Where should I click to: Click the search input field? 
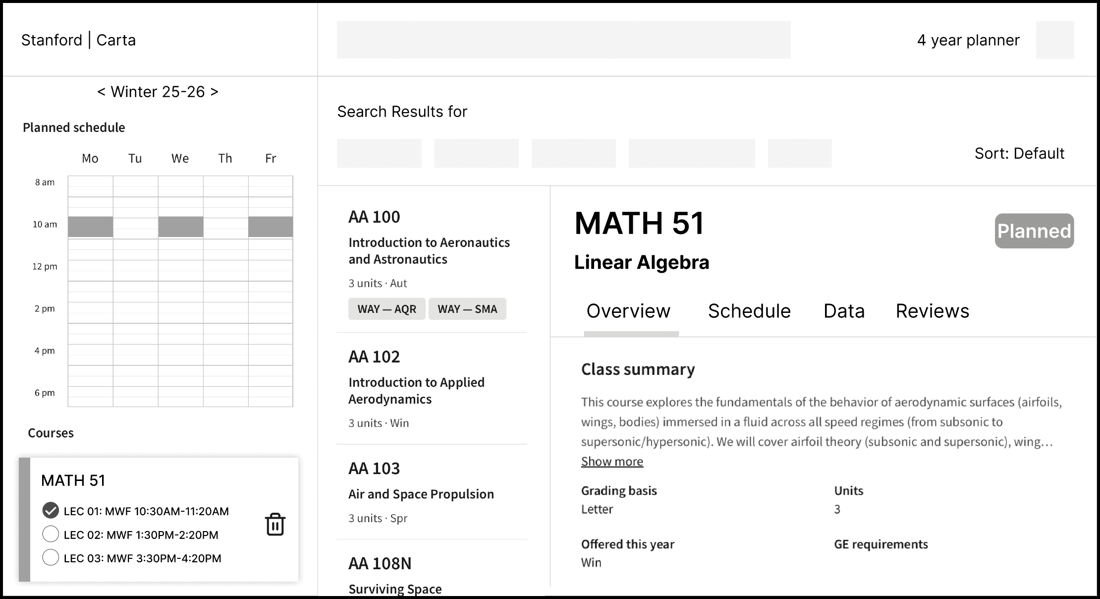click(563, 40)
